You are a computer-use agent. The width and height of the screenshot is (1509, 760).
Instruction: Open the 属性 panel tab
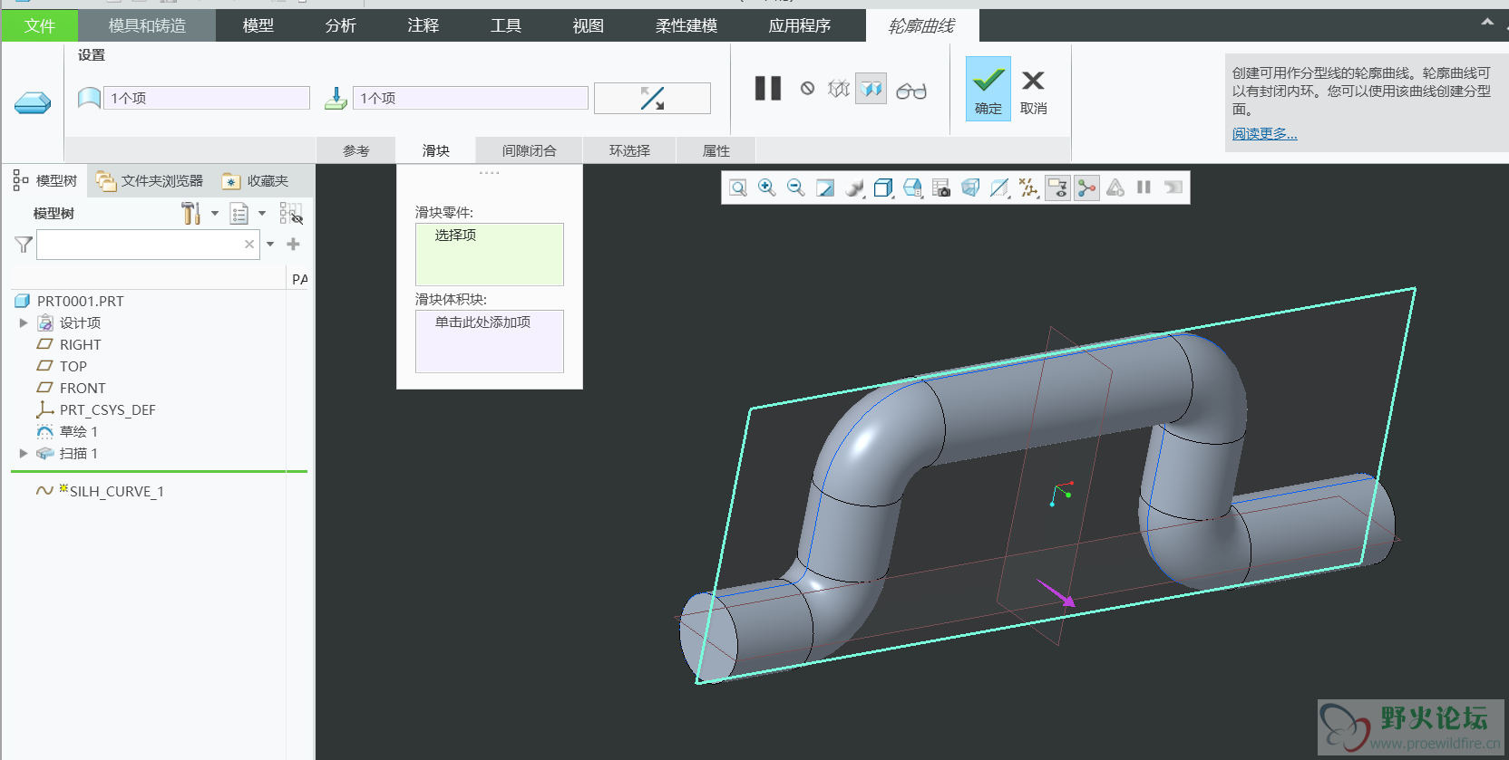pos(716,150)
